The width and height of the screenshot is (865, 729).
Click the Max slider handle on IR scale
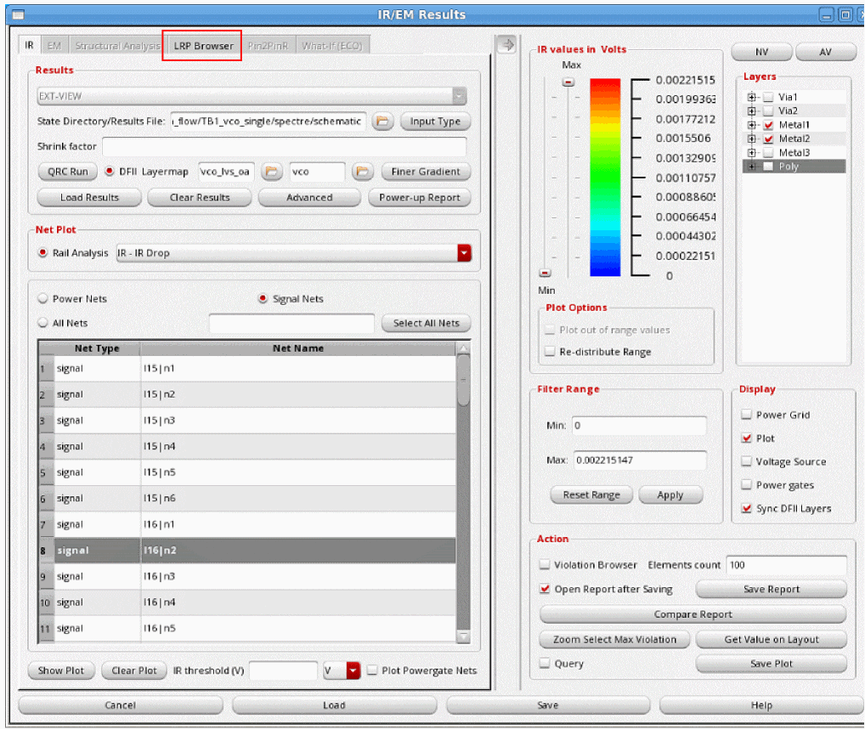(568, 82)
